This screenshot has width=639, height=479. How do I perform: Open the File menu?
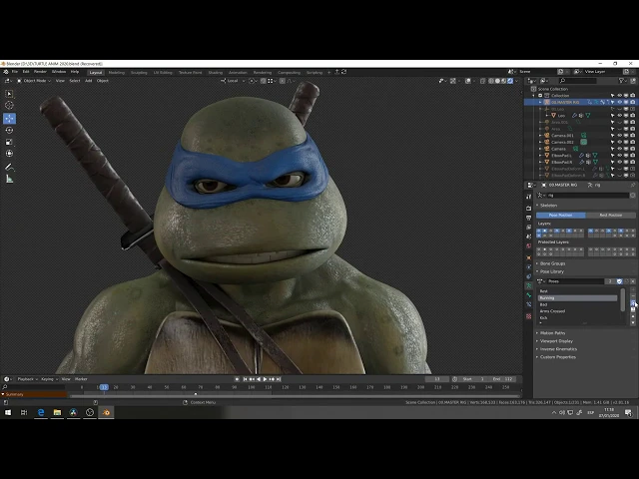click(x=15, y=72)
